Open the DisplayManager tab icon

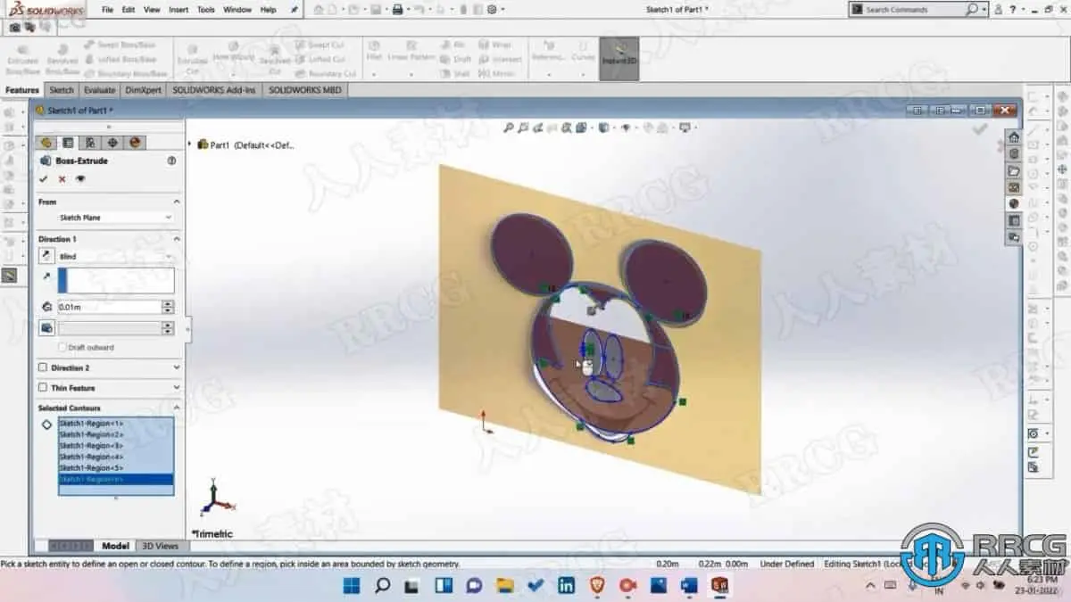tap(135, 143)
